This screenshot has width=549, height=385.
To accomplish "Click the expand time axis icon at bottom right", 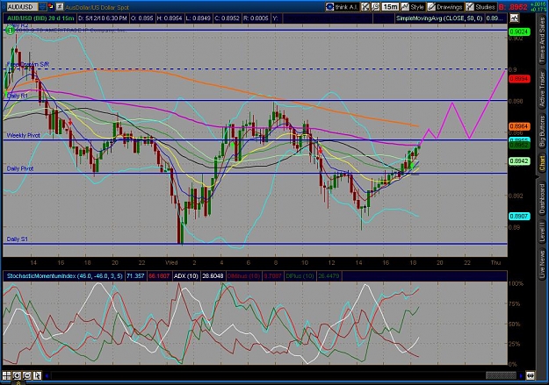I will [530, 376].
